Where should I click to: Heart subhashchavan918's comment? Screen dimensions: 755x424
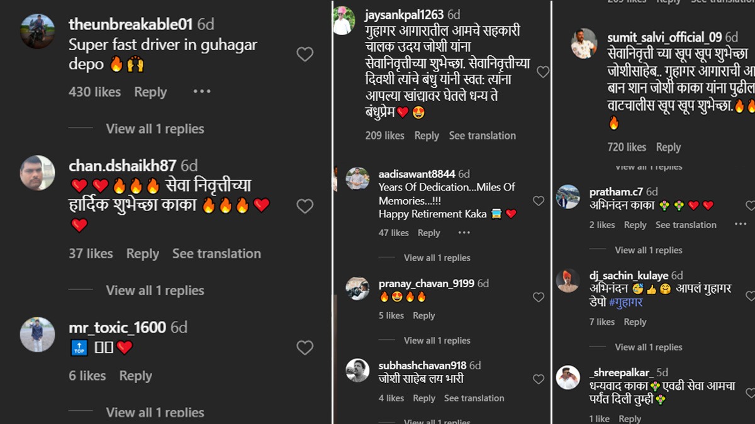pos(539,379)
